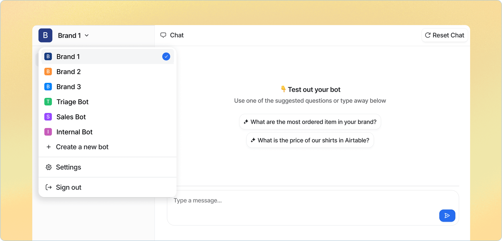This screenshot has height=241, width=502.
Task: Click the pink Internal Bot icon
Action: 48,132
